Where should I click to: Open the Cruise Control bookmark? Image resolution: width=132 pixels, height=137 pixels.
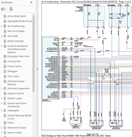15,66
